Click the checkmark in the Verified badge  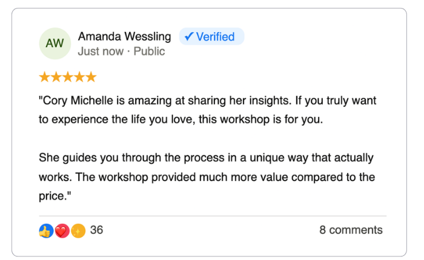pyautogui.click(x=188, y=37)
